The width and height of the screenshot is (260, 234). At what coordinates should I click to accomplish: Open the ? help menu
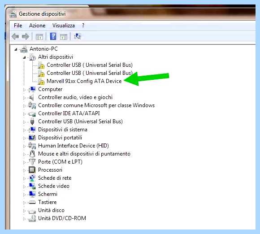coord(83,26)
